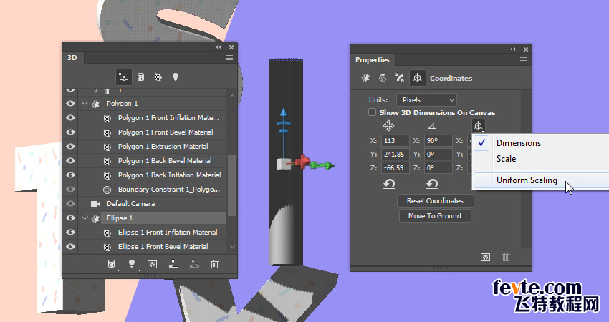This screenshot has height=322, width=609.
Task: Hide the Polygon 1 mesh
Action: click(70, 104)
